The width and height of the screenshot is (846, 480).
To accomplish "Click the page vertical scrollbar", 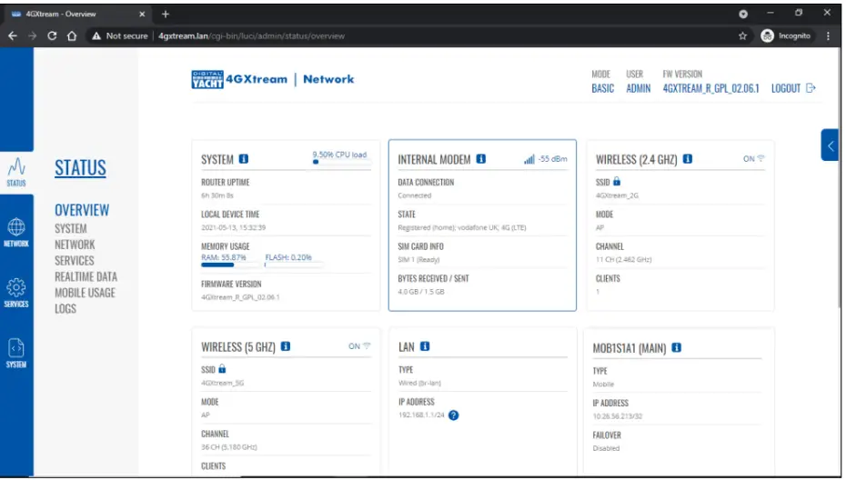I will (841, 178).
